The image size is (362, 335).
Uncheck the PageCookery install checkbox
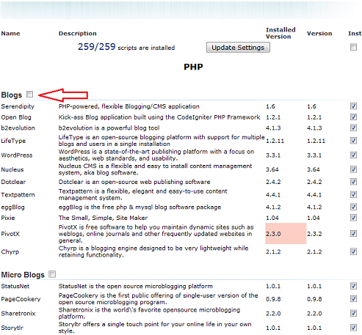[353, 299]
